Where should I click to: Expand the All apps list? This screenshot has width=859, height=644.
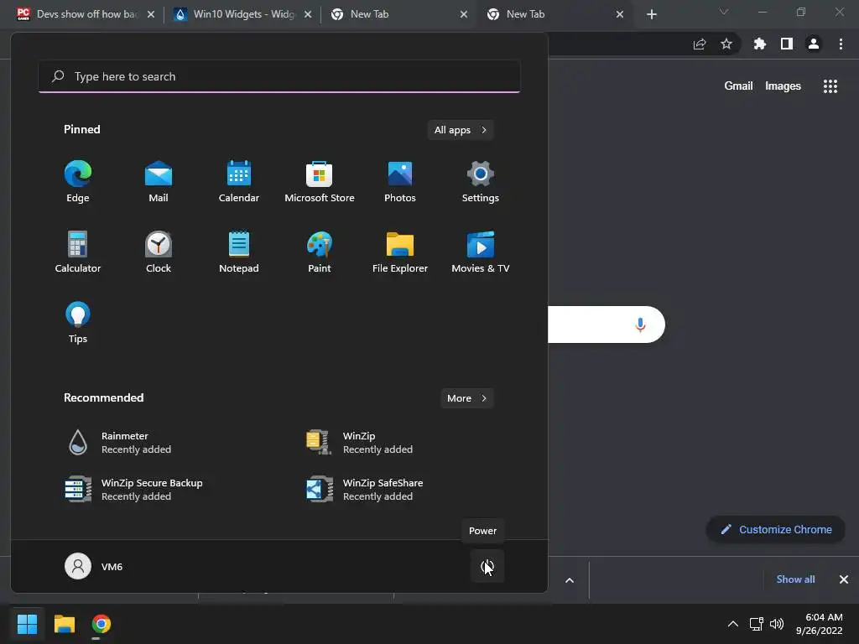point(461,130)
